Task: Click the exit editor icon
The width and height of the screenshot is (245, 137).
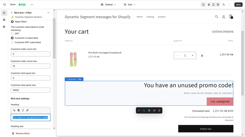Action: [5, 5]
